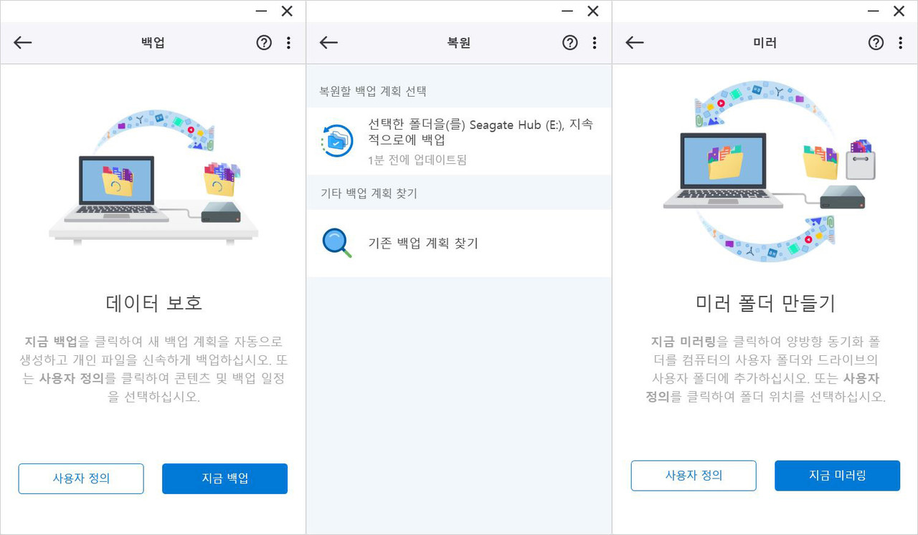The height and width of the screenshot is (535, 918).
Task: Go back from the 복원 panel
Action: [x=328, y=43]
